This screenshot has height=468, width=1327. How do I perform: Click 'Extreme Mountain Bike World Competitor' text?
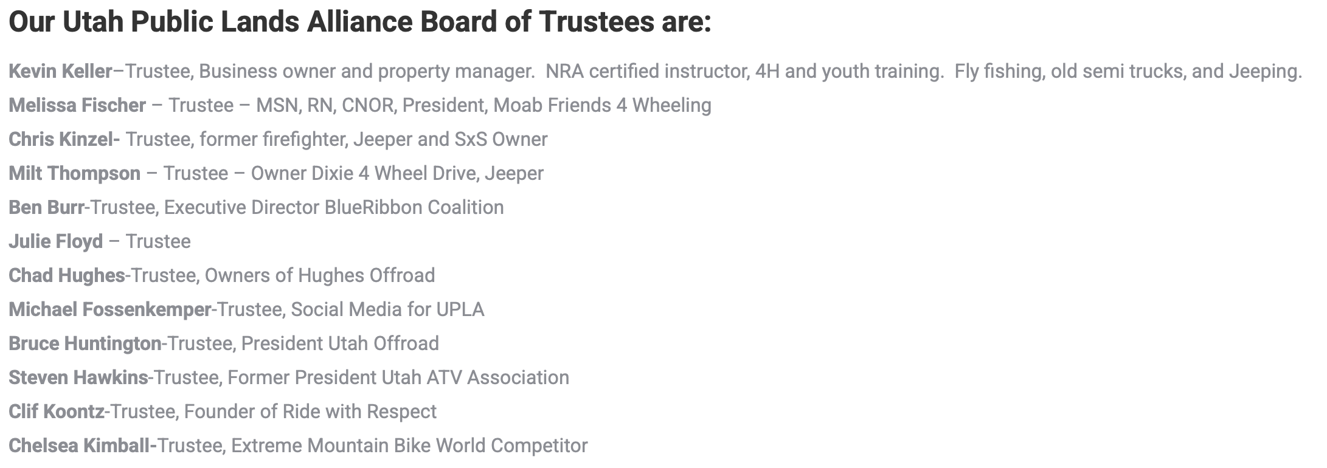click(x=409, y=446)
